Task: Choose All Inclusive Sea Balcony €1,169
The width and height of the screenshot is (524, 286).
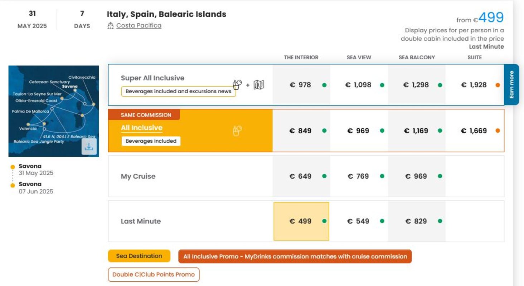Action: (x=416, y=131)
